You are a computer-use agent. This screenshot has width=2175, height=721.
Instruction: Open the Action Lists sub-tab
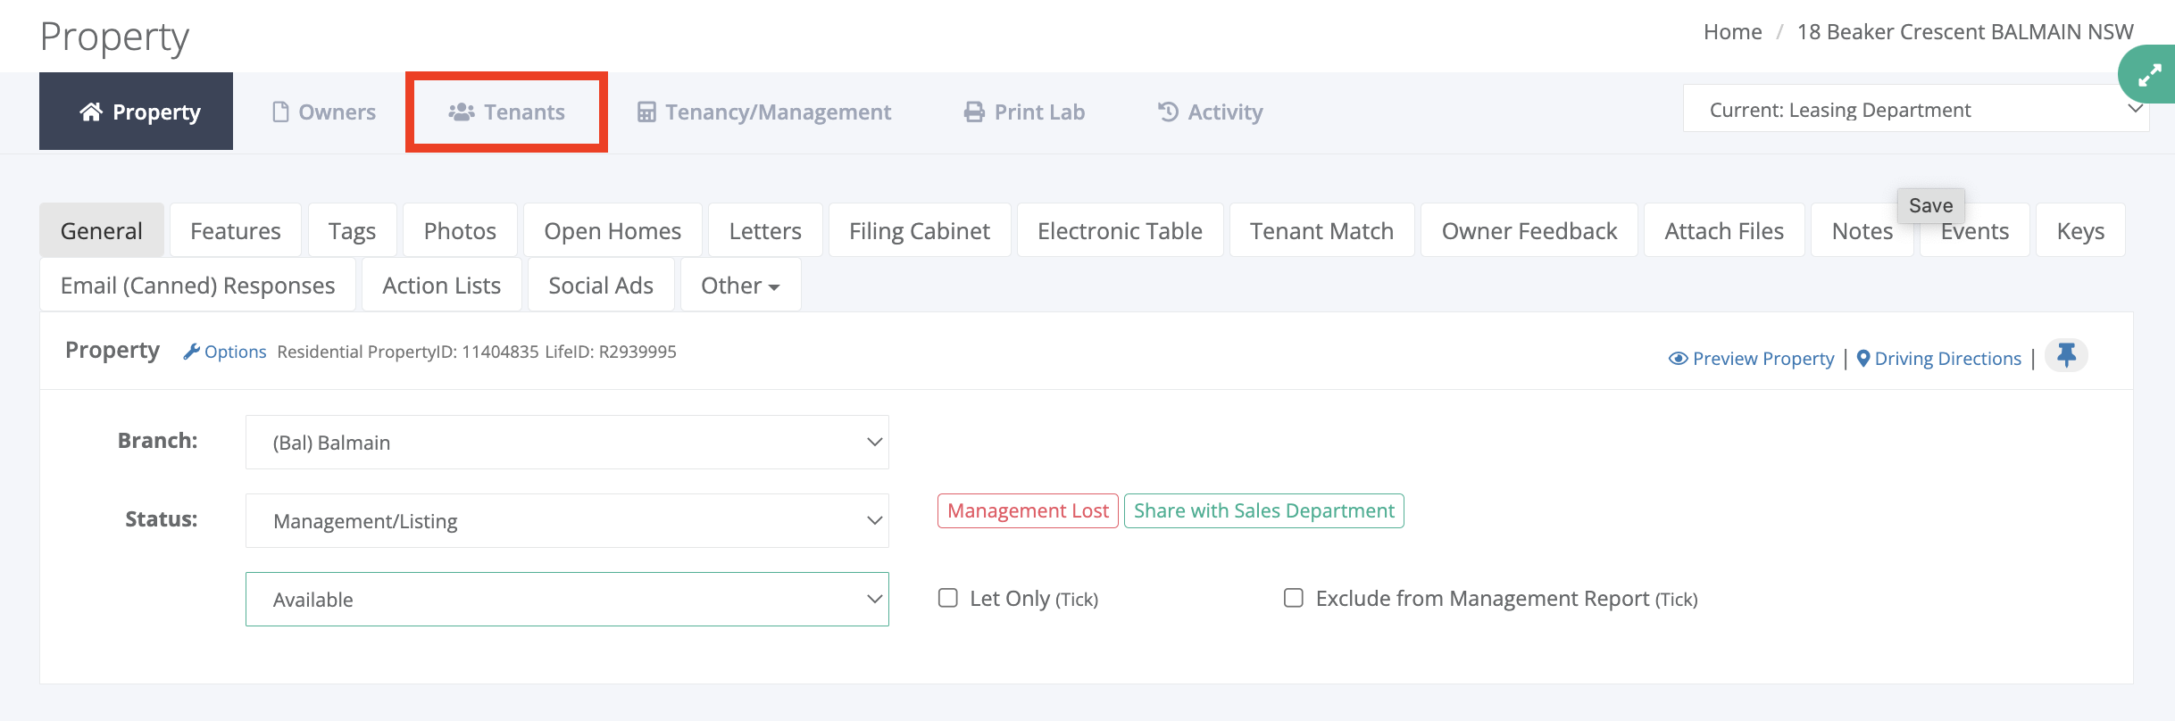point(441,286)
